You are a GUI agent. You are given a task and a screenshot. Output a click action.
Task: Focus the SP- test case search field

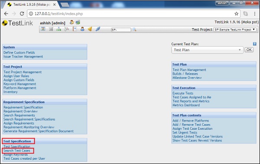tap(121, 30)
